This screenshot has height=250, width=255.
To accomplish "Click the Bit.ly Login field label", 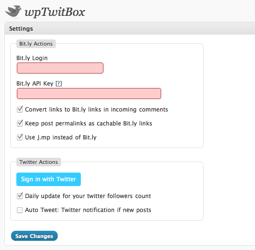I will pyautogui.click(x=32, y=58).
